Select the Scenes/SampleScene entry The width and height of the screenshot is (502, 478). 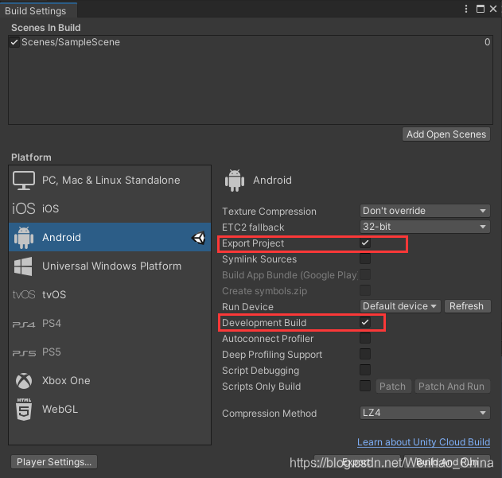point(251,42)
